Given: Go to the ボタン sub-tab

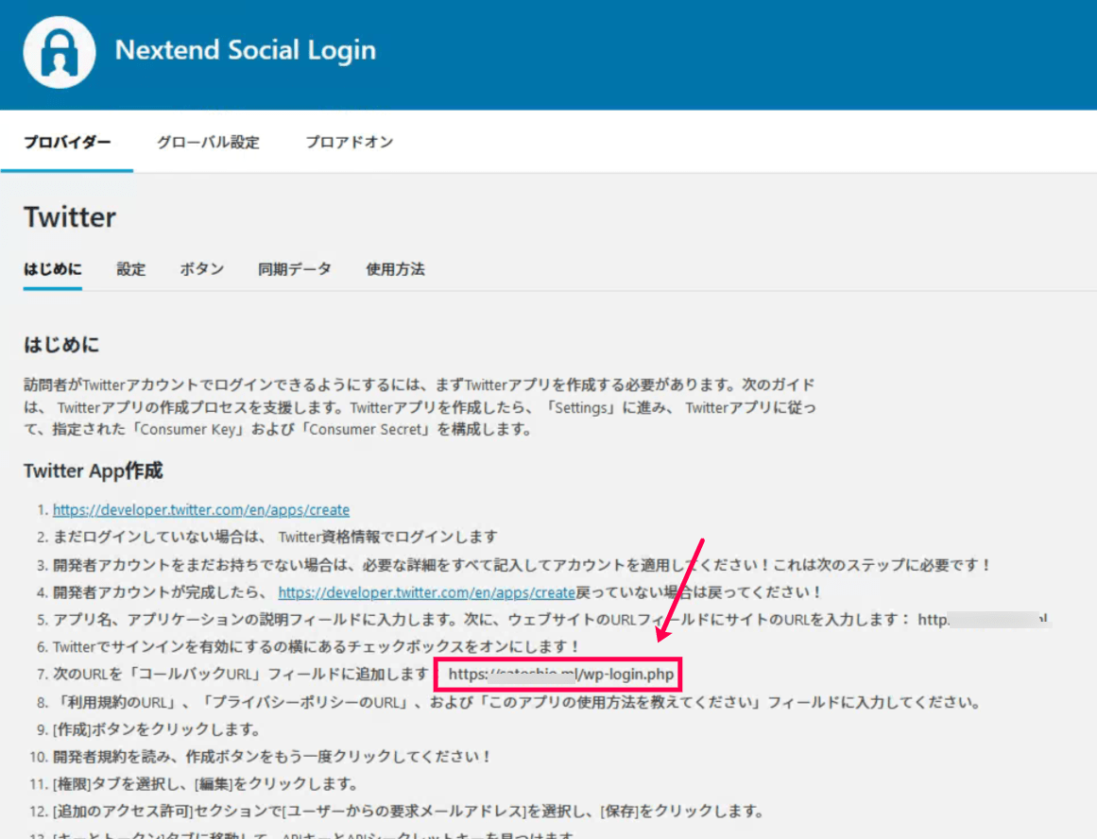Looking at the screenshot, I should (202, 269).
